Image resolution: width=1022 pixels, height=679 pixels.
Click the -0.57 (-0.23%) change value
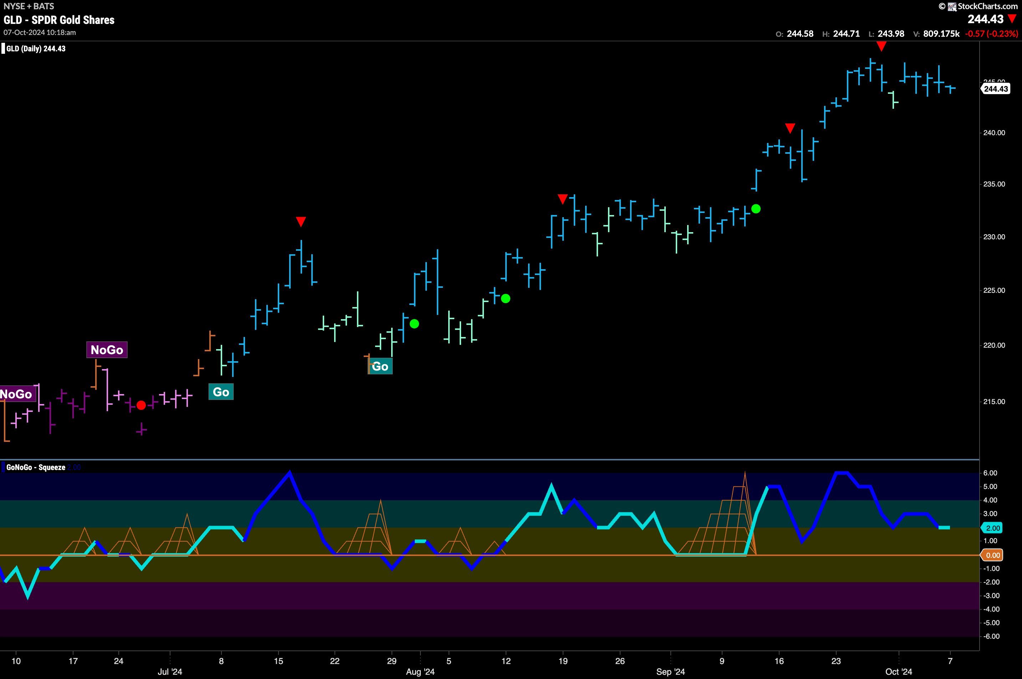[x=991, y=34]
